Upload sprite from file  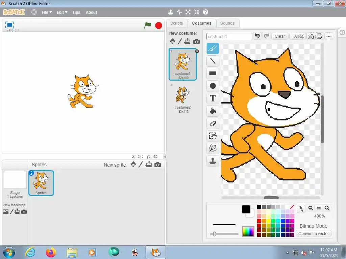[x=149, y=164]
